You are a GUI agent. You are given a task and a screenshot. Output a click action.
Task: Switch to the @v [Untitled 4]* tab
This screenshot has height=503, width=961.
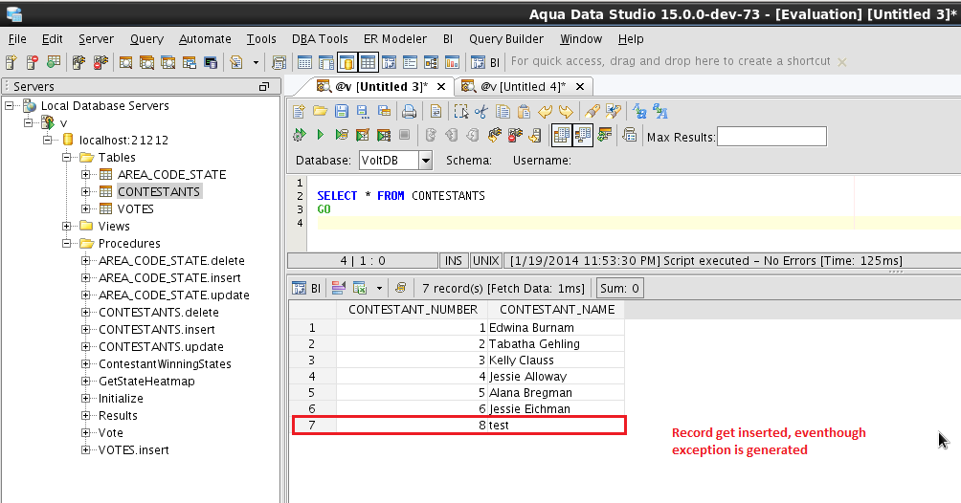523,86
